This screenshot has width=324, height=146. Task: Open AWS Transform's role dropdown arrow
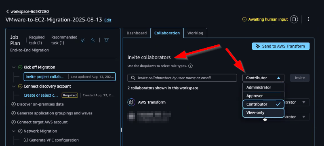point(303,102)
